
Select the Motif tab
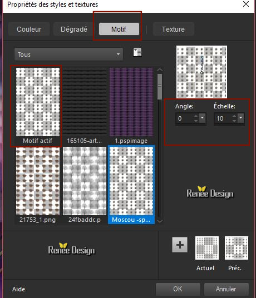pos(119,29)
